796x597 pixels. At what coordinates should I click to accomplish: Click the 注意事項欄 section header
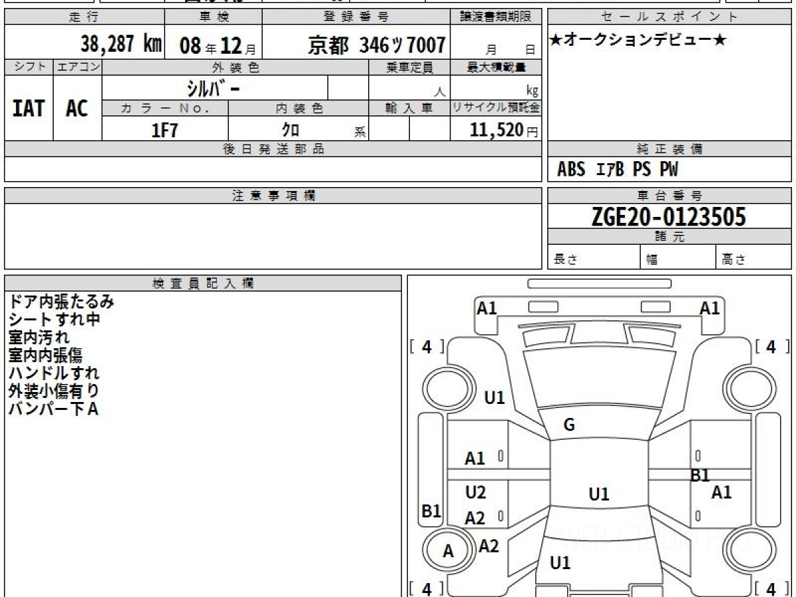tap(273, 196)
